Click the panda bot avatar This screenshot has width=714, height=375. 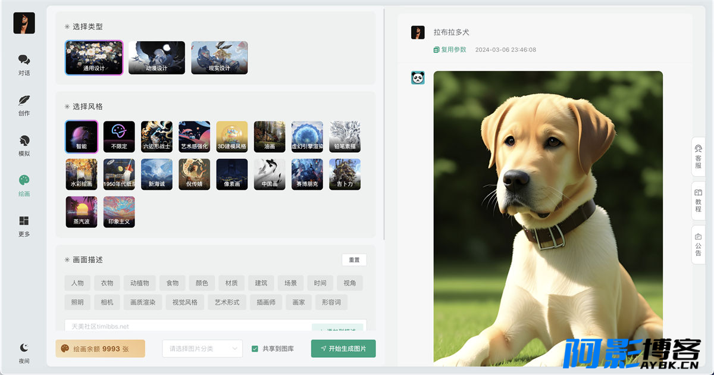coord(418,77)
